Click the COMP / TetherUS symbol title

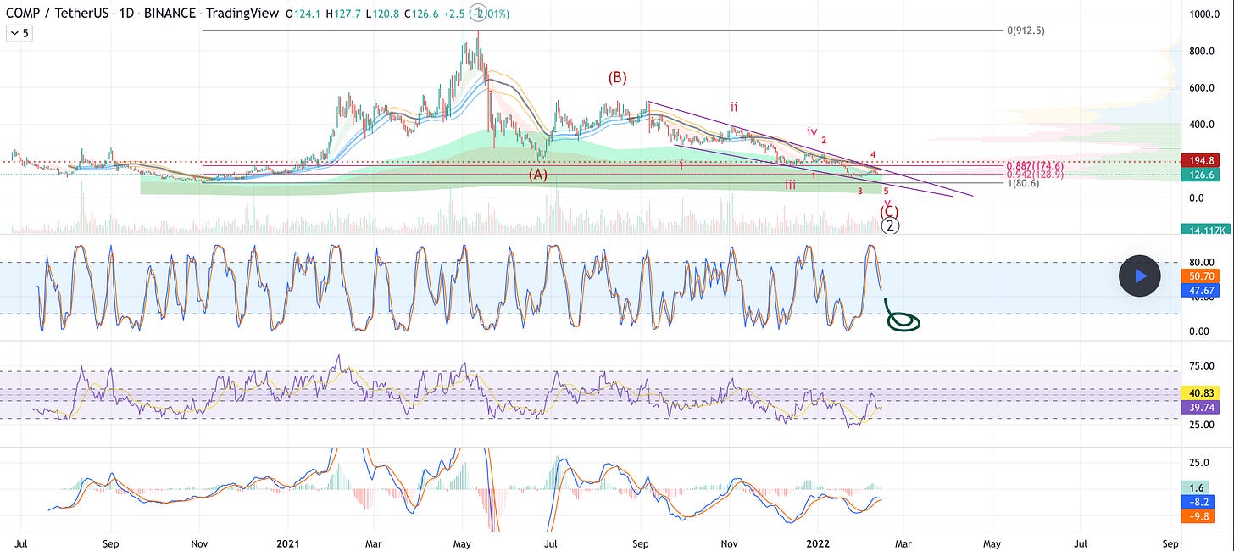[59, 14]
